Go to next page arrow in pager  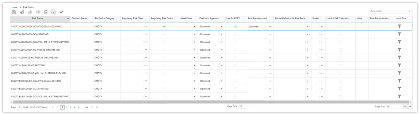pos(92,107)
